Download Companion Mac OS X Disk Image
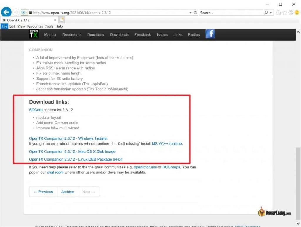Viewport: 301px width, 227px height. pos(72,151)
